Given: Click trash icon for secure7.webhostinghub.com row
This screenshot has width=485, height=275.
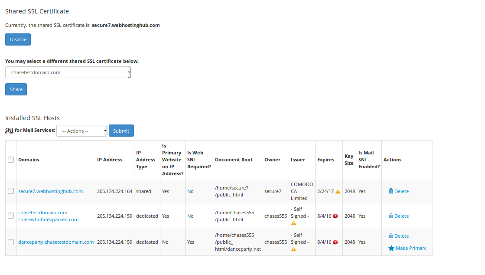Looking at the screenshot, I should [391, 191].
